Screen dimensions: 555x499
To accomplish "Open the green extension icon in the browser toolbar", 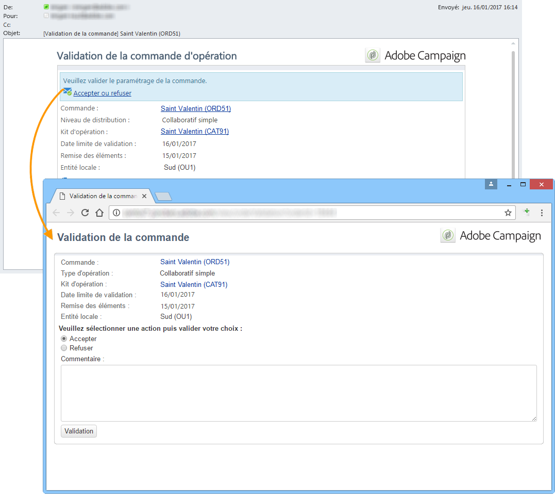I will 527,212.
